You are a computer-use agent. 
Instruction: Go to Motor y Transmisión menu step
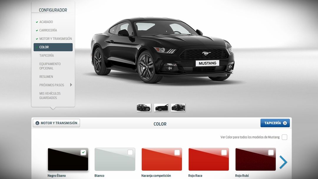pos(56,39)
